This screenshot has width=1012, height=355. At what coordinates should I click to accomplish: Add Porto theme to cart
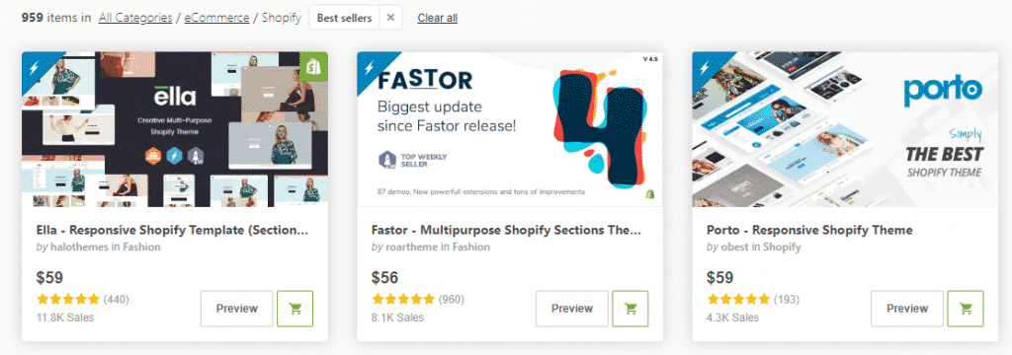tap(966, 309)
